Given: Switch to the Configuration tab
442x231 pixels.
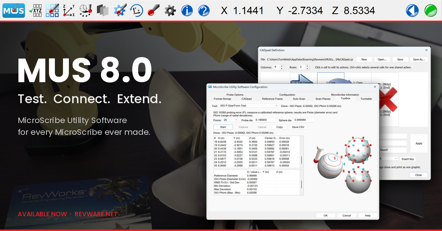Looking at the screenshot, I should pos(287,95).
